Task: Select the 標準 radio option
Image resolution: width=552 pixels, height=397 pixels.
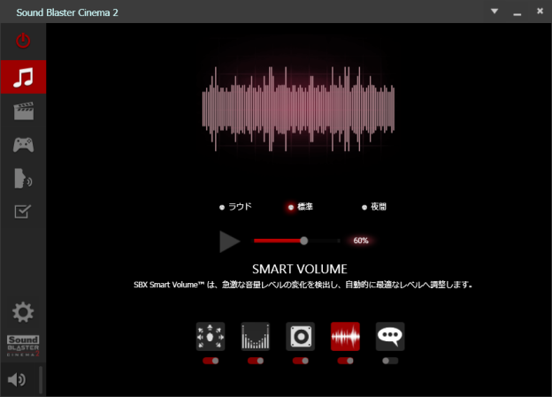Action: (x=300, y=207)
